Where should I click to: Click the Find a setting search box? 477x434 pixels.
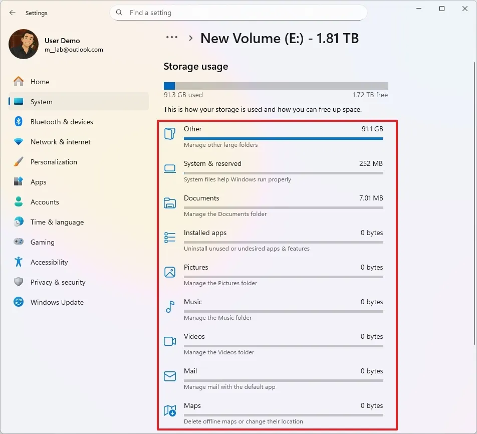pos(238,12)
